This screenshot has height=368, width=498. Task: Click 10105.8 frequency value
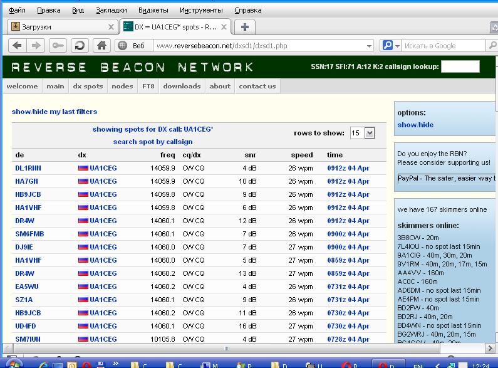tap(163, 339)
